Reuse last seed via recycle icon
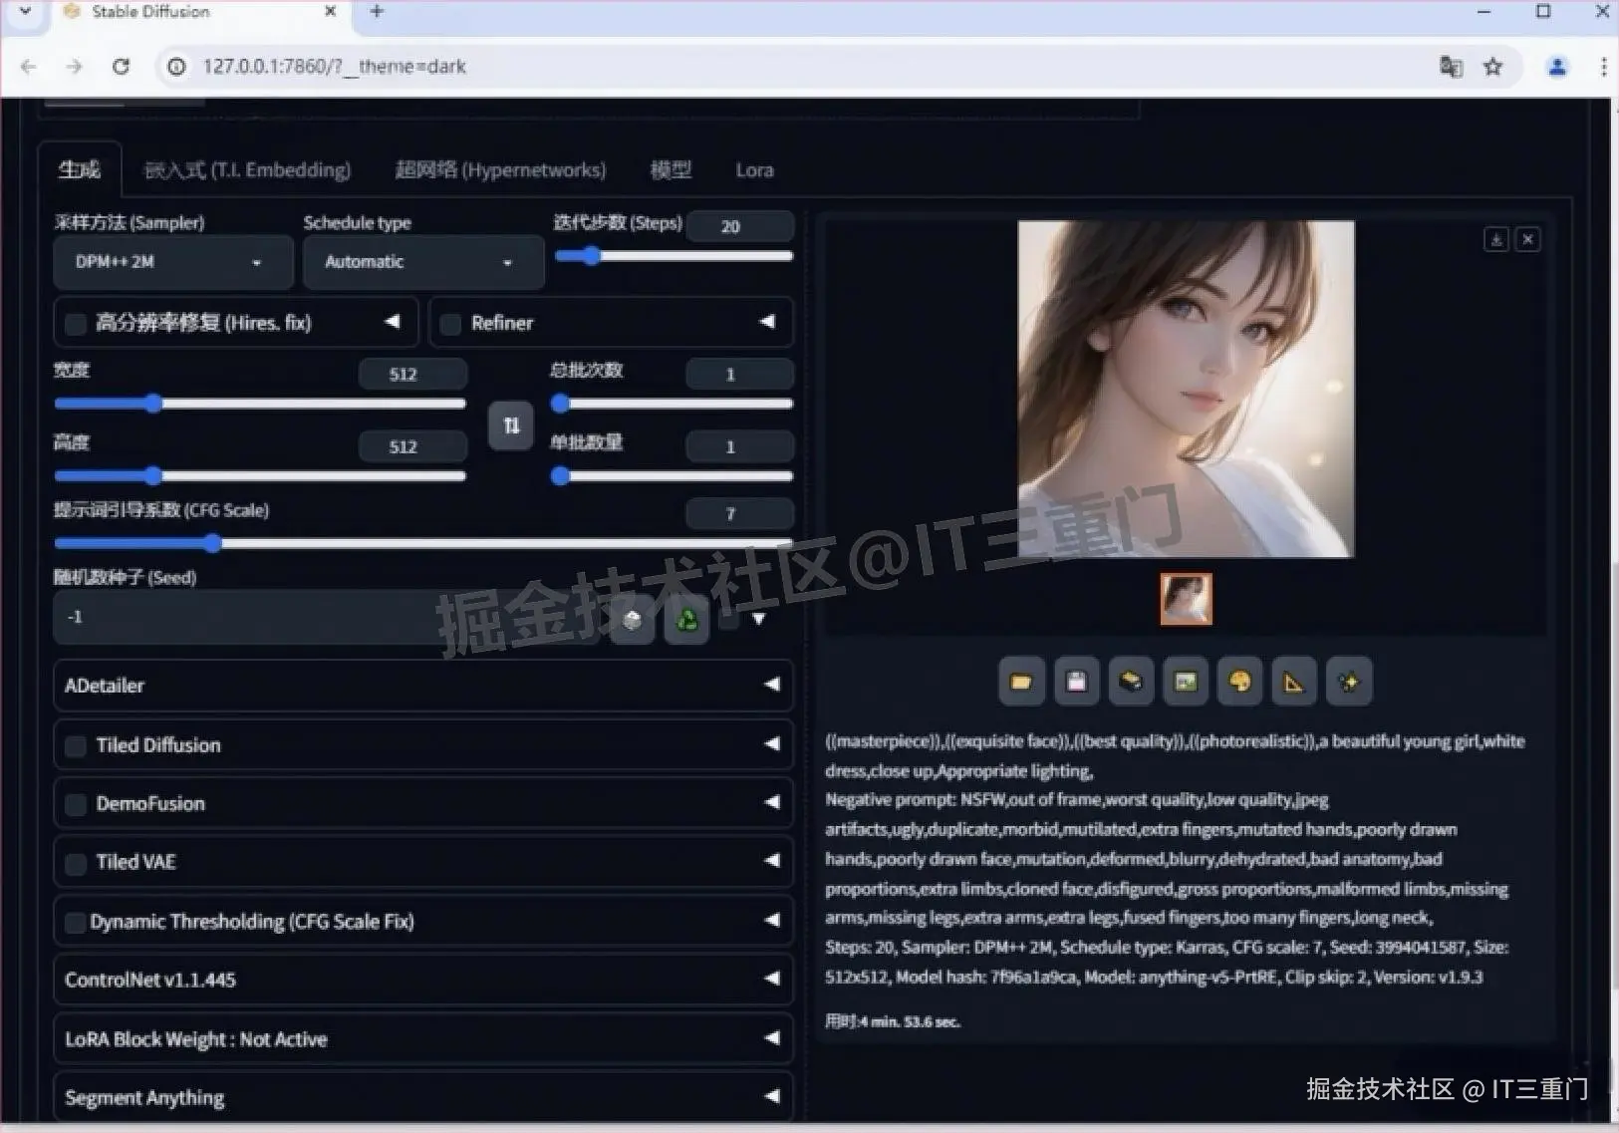The image size is (1619, 1133). point(686,619)
